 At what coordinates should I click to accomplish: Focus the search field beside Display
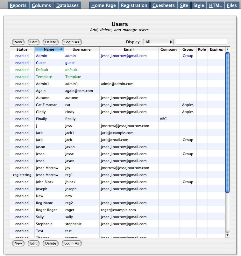[202, 42]
